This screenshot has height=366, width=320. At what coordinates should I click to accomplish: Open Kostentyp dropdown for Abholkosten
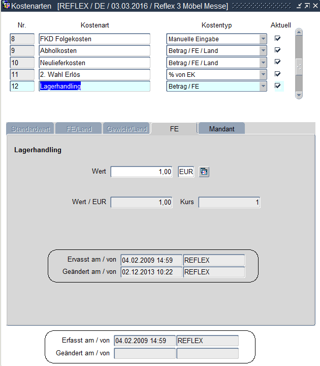point(263,50)
